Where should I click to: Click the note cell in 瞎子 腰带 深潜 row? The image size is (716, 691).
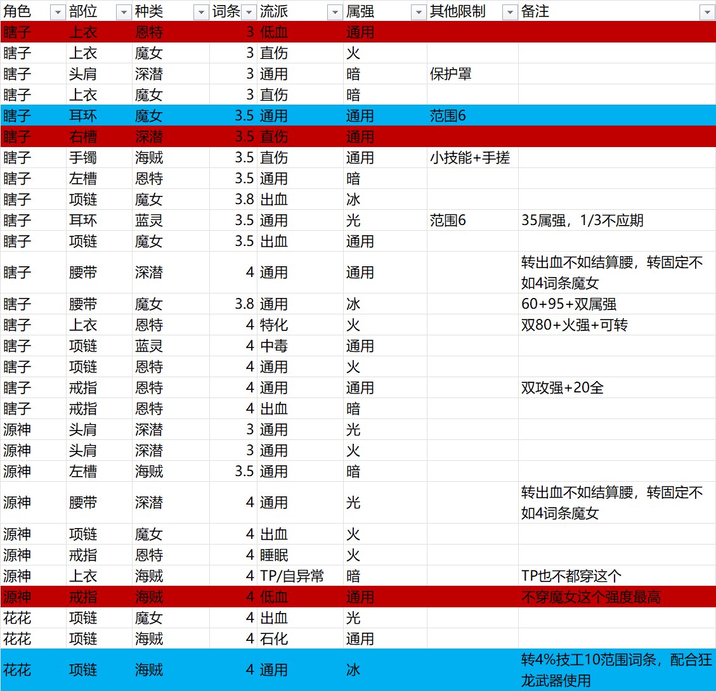pyautogui.click(x=617, y=273)
